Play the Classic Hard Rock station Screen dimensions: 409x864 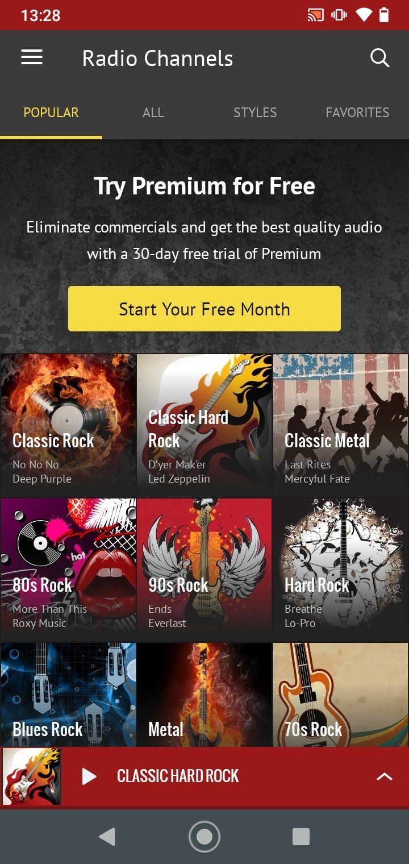coord(89,776)
